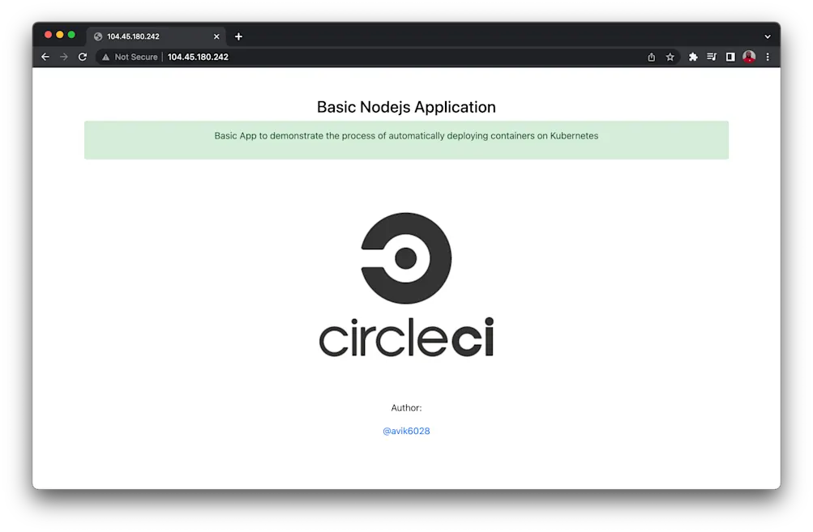This screenshot has height=532, width=813.
Task: Open the @avik6028 author link
Action: [406, 431]
